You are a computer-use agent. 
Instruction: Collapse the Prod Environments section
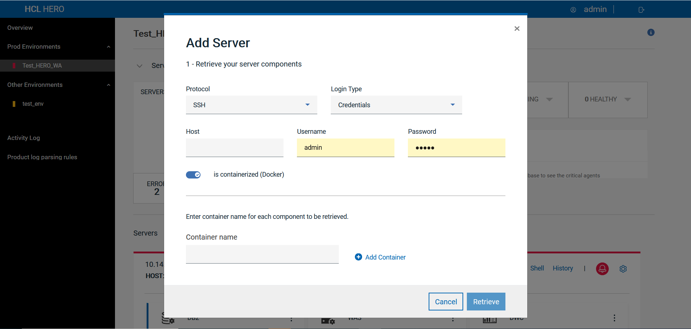108,47
